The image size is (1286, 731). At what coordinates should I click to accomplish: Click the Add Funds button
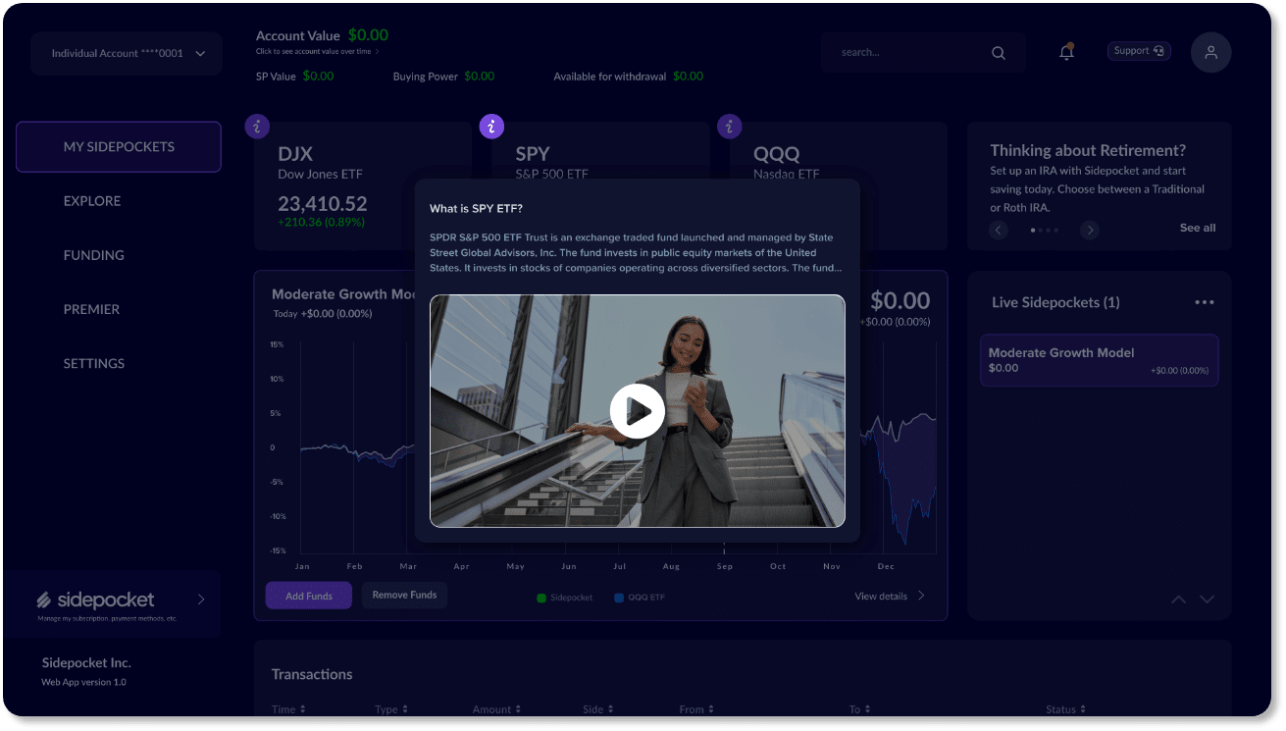[x=309, y=596]
